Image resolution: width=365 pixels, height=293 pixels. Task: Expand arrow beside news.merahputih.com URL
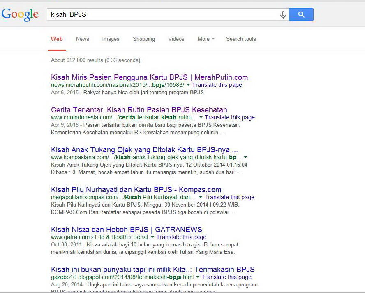[x=188, y=85]
